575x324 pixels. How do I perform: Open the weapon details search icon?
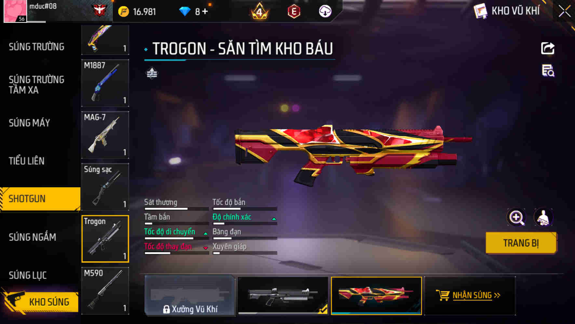(x=548, y=71)
